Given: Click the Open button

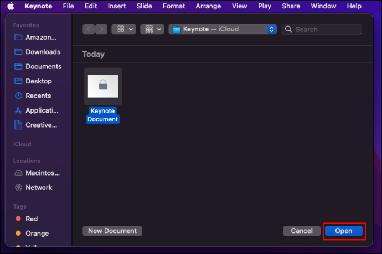Looking at the screenshot, I should (x=343, y=231).
